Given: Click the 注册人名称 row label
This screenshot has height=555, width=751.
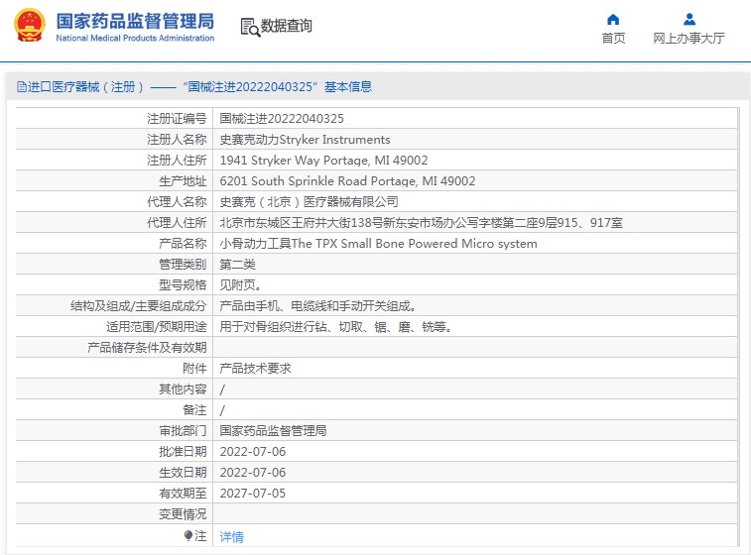Looking at the screenshot, I should click(x=177, y=140).
